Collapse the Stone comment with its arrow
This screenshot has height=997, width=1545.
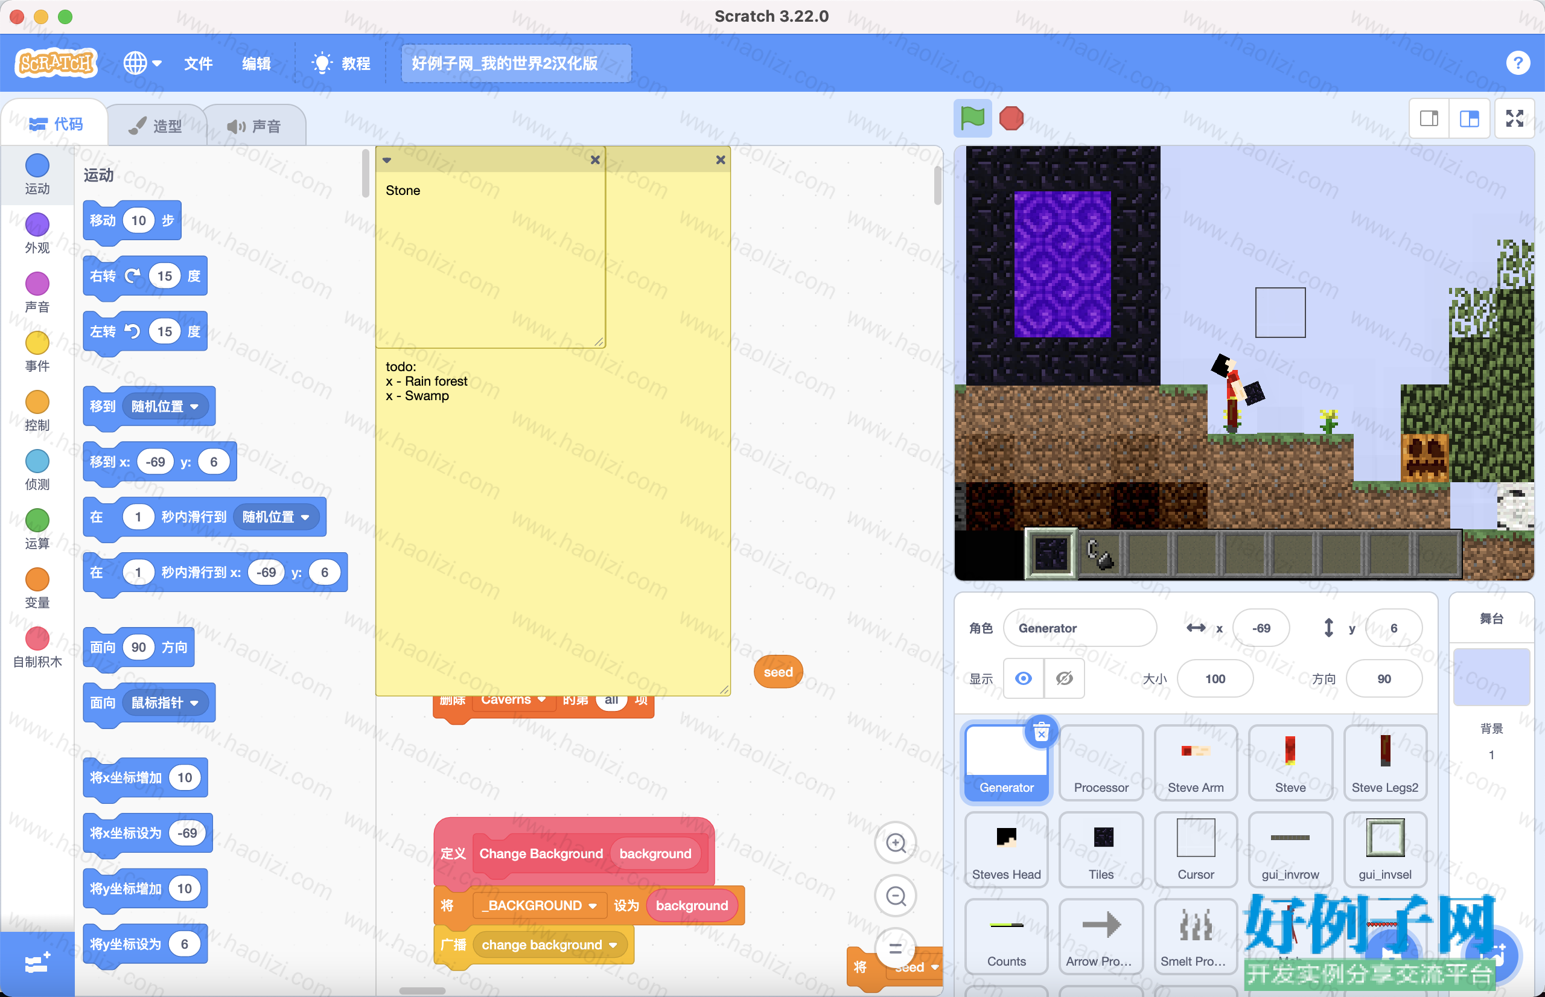[x=387, y=160]
